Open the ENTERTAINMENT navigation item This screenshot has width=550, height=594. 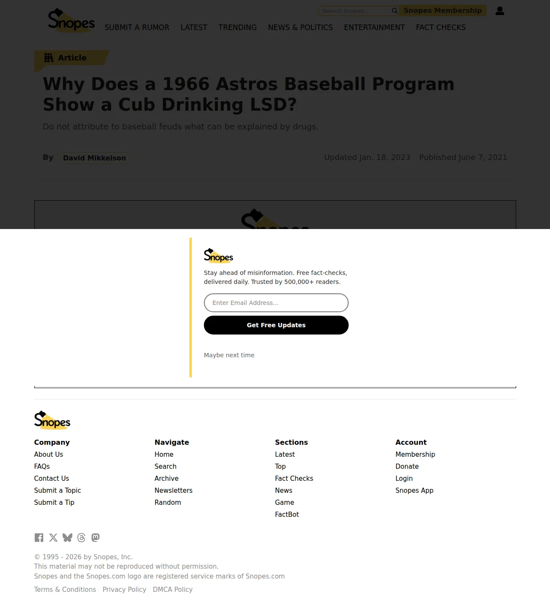[374, 27]
